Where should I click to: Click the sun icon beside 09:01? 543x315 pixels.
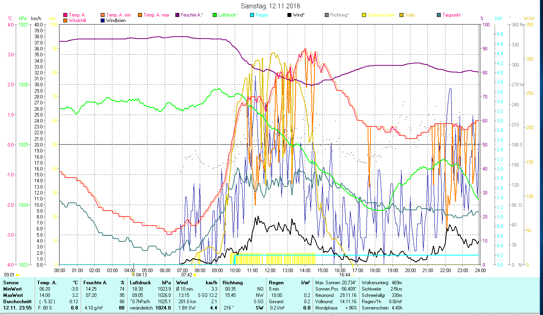tap(18, 275)
